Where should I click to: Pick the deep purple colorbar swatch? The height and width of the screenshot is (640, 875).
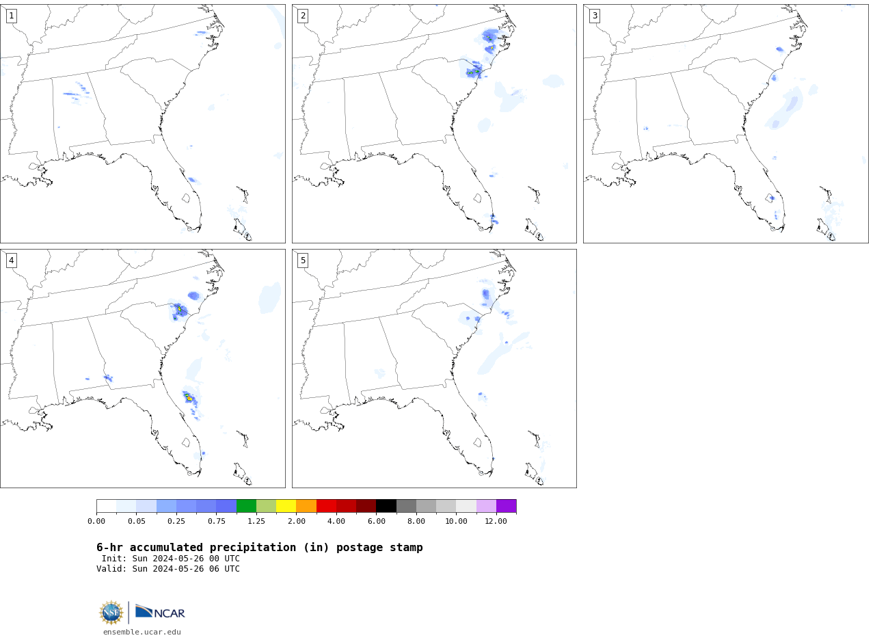pyautogui.click(x=507, y=506)
